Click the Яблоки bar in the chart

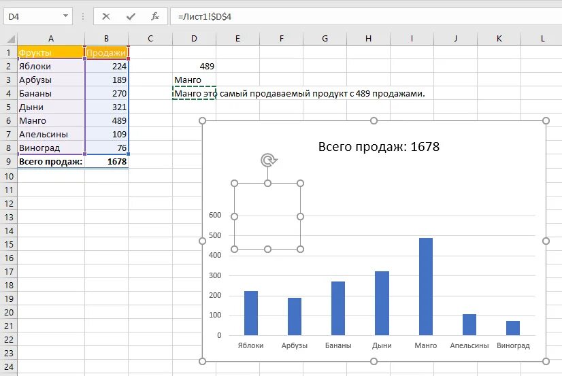(251, 313)
